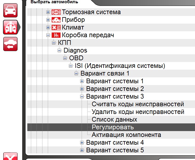This screenshot has width=195, height=160.
Task: Expand the Климат node
Action: click(x=48, y=27)
